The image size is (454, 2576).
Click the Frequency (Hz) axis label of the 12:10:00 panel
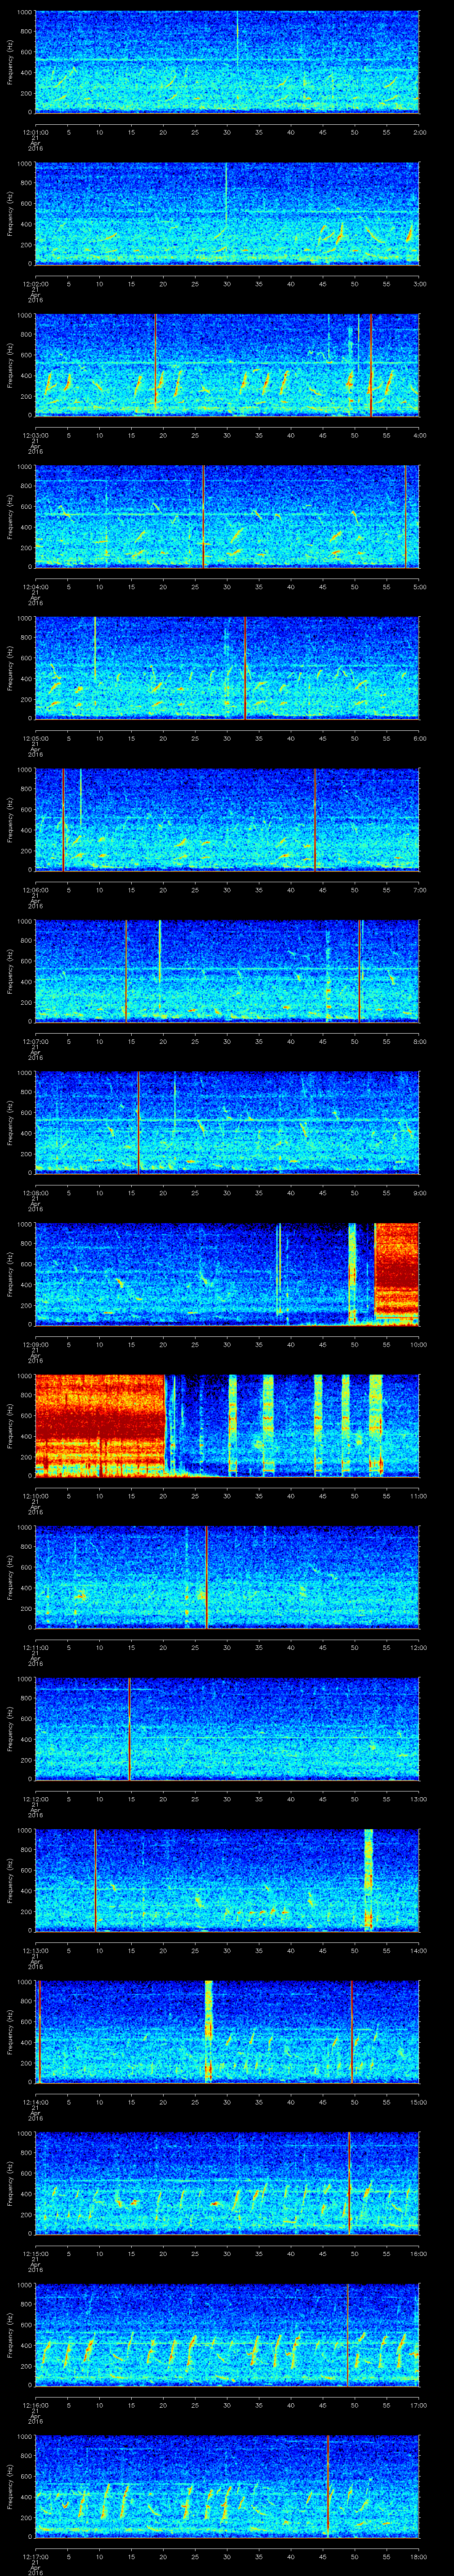(x=10, y=1426)
